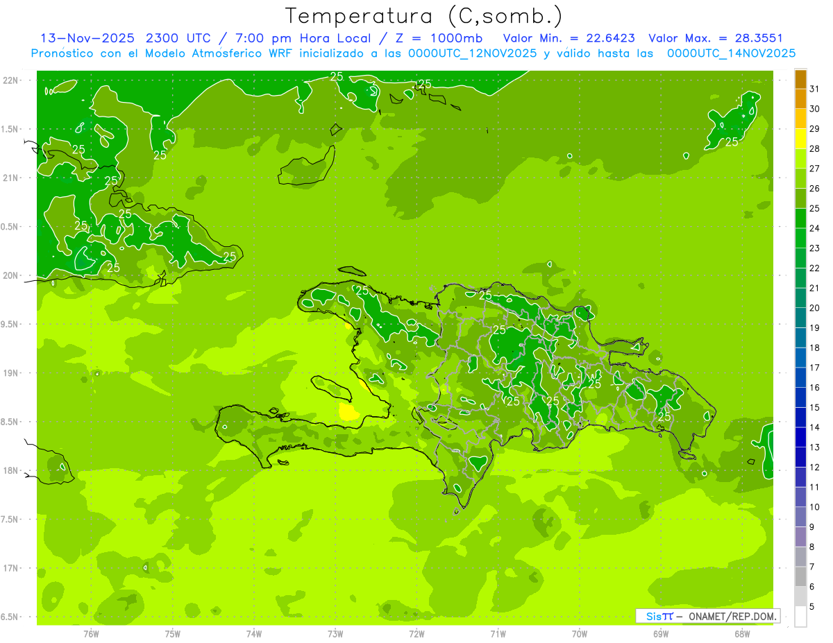Pick the blue legend swatch between 15 and 16
Image resolution: width=833 pixels, height=643 pixels.
point(800,397)
